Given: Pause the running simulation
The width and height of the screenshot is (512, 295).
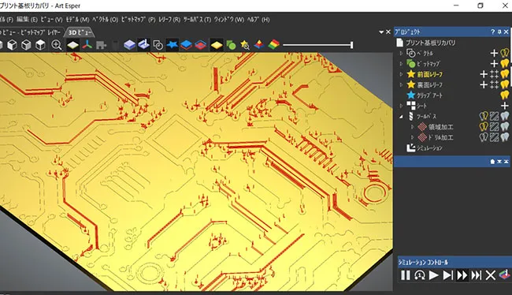Looking at the screenshot, I should (x=405, y=275).
